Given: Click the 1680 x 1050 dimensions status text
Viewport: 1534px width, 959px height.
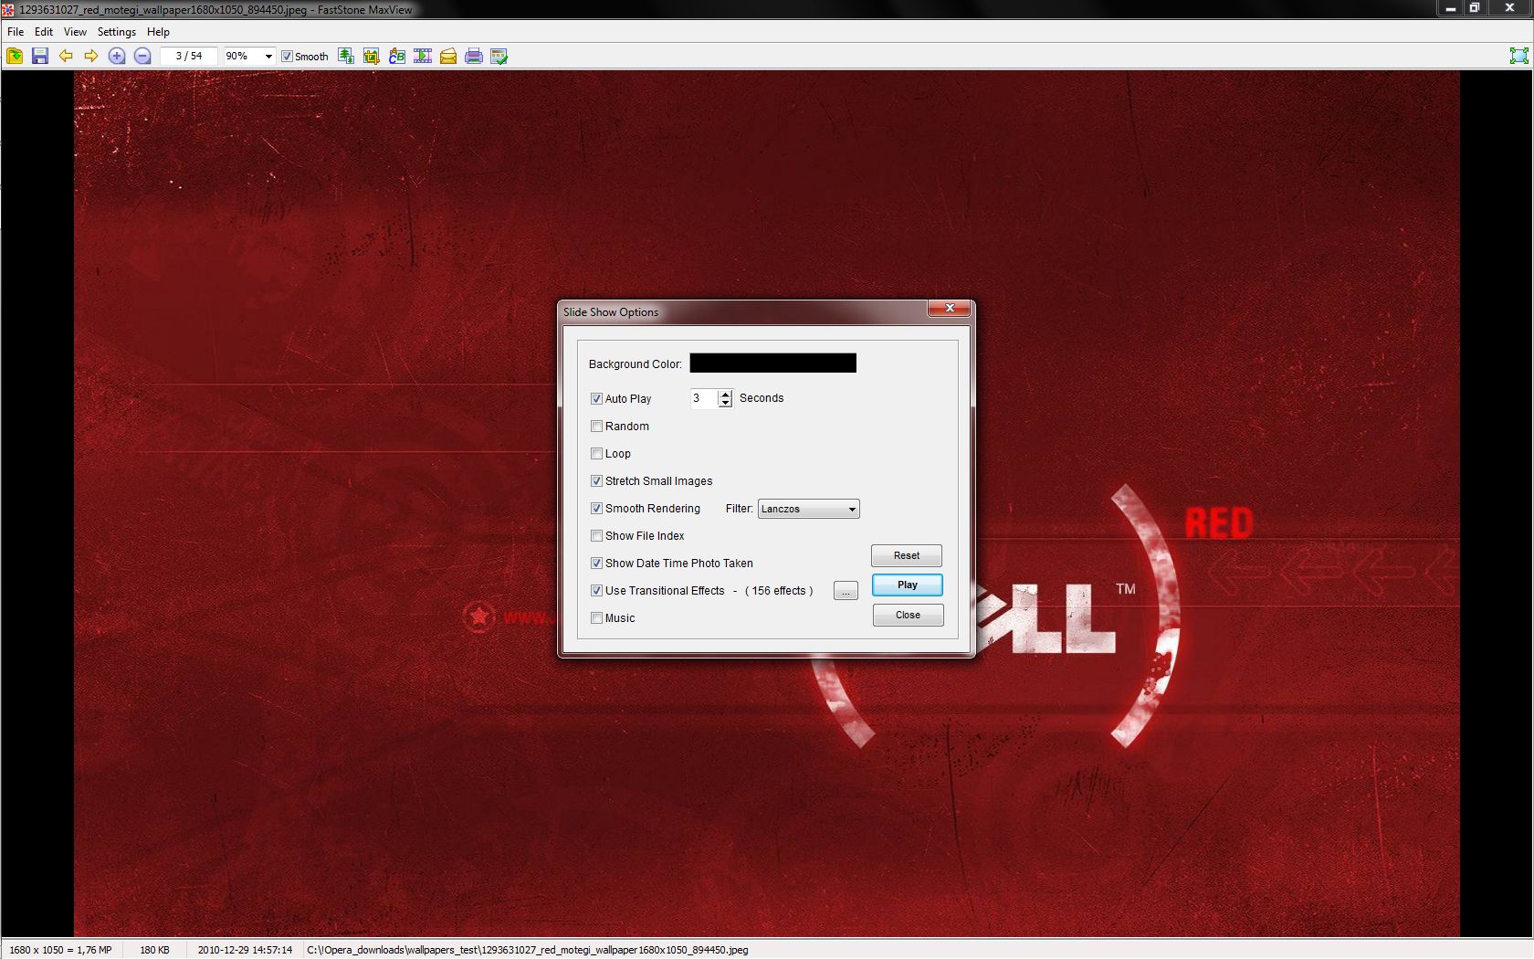Looking at the screenshot, I should click(60, 950).
